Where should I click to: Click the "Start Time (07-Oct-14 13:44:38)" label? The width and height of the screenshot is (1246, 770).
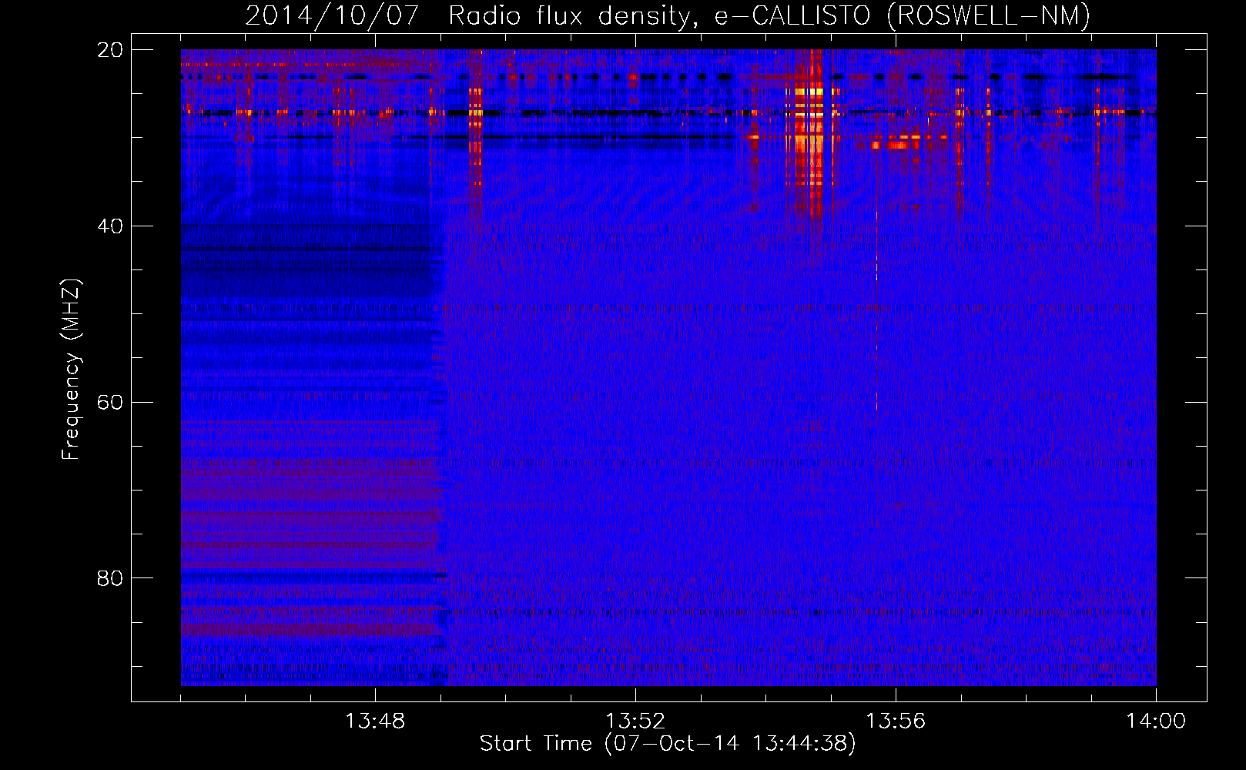(668, 744)
